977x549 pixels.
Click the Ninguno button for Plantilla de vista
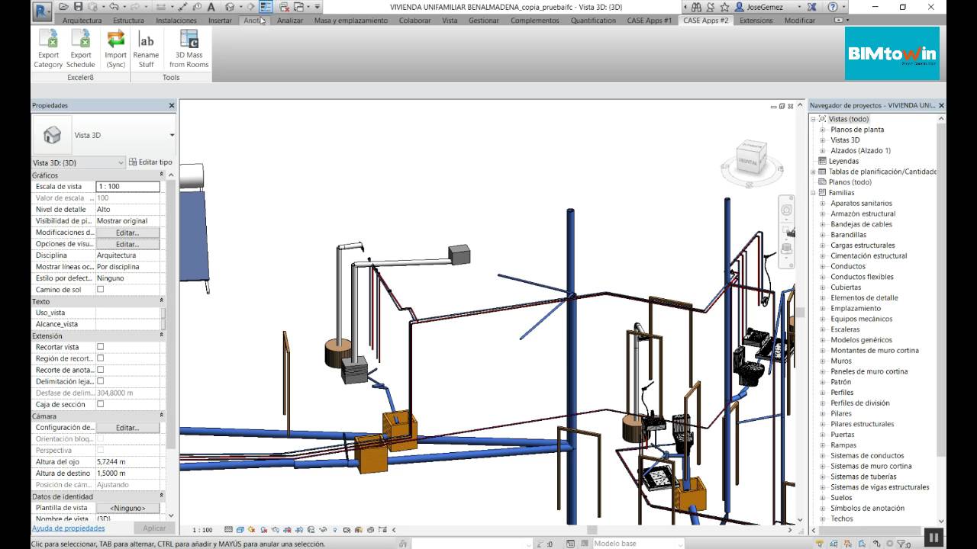coord(127,508)
